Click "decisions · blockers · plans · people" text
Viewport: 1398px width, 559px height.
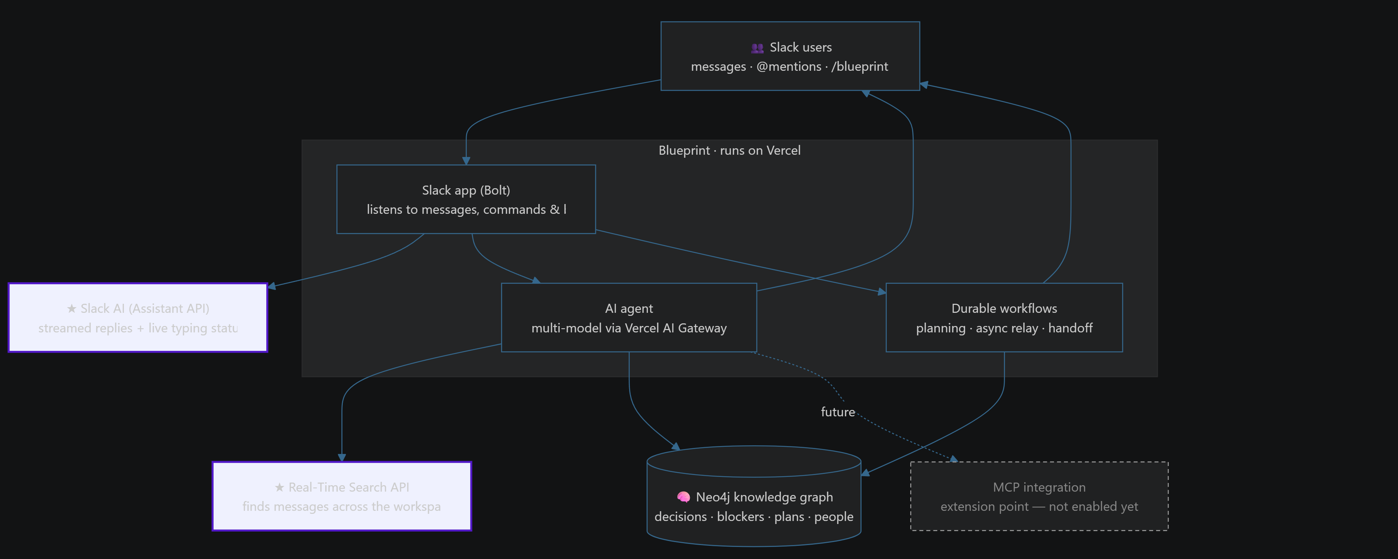754,517
